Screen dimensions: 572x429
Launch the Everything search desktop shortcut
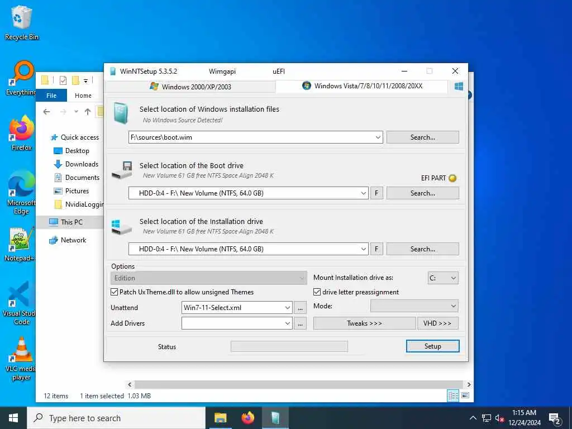(21, 78)
